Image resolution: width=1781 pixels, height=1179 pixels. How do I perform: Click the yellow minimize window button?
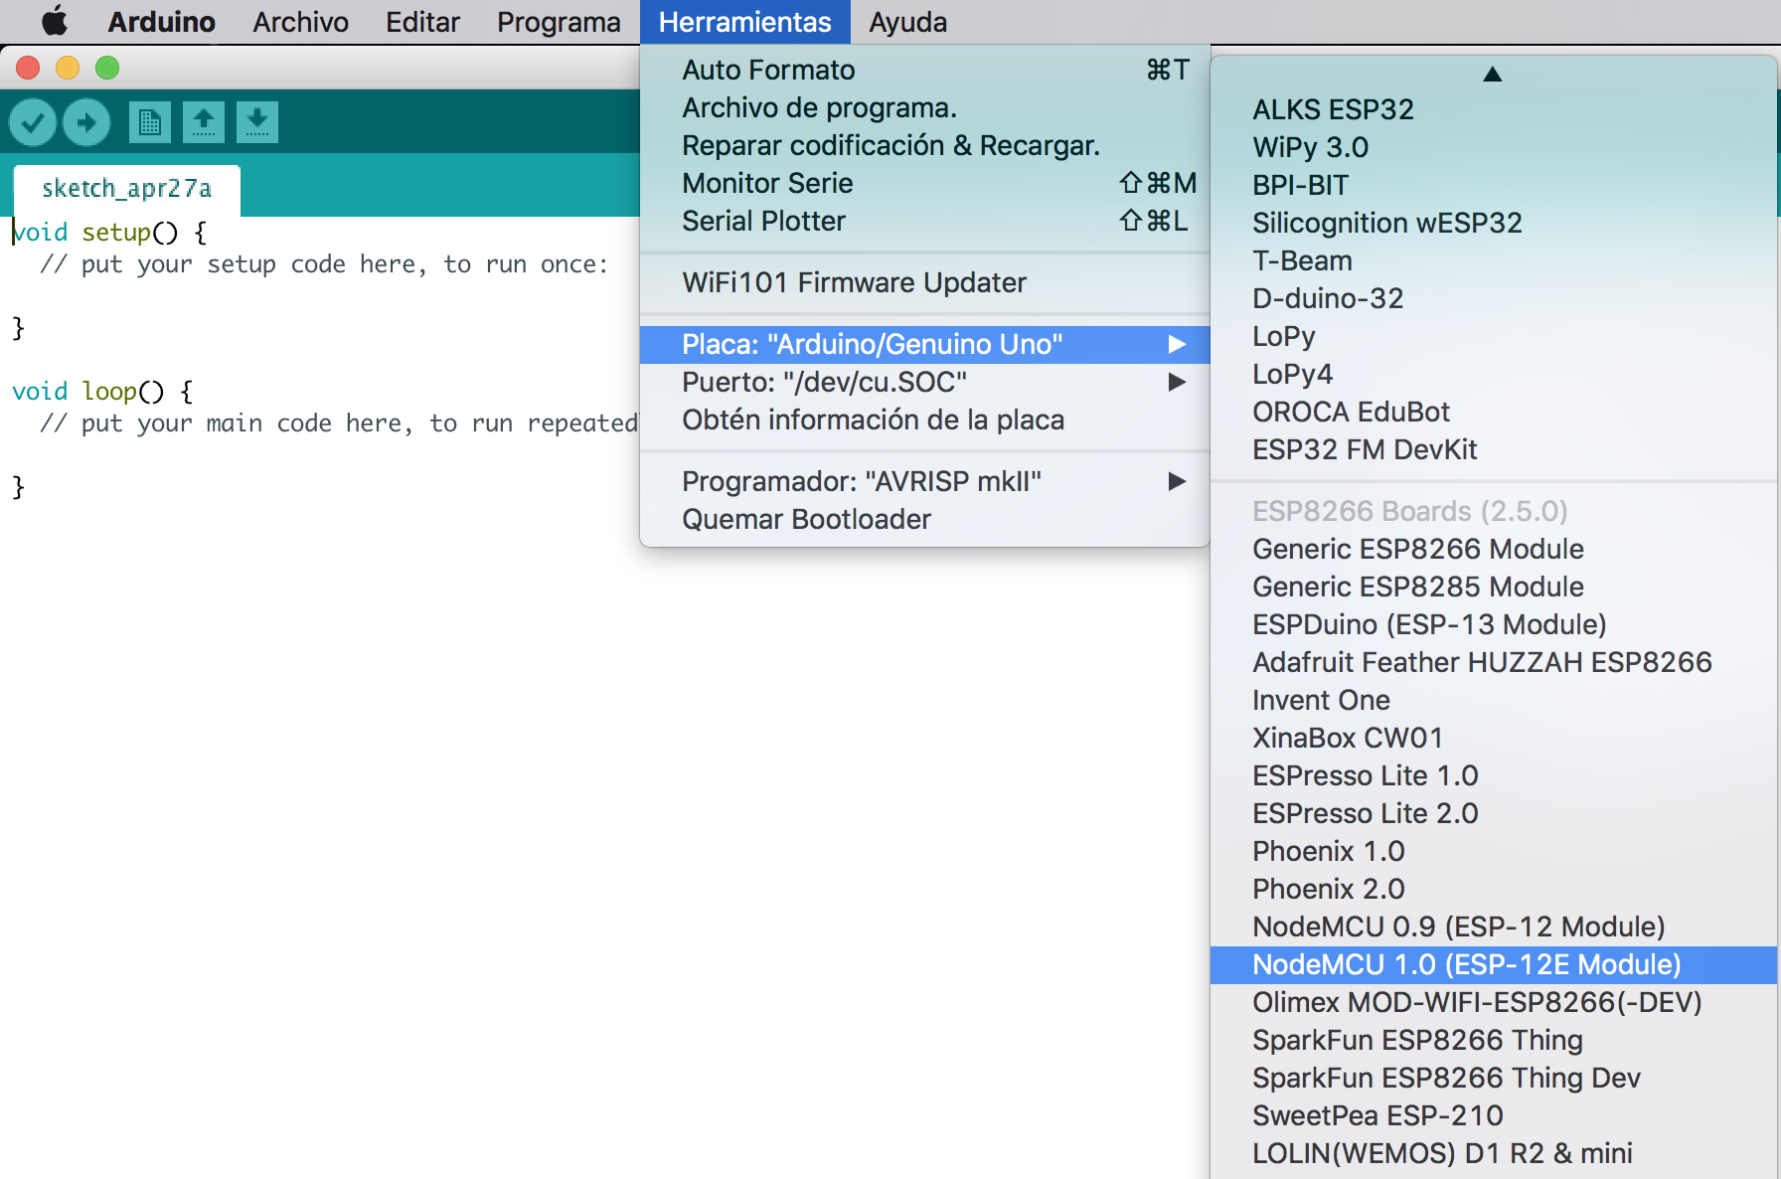(68, 68)
